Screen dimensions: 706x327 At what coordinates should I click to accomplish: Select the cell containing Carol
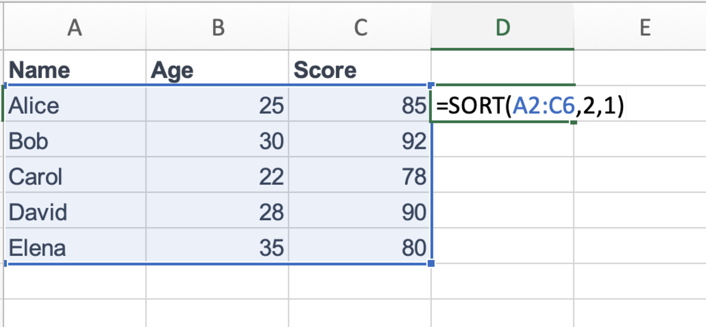pyautogui.click(x=74, y=177)
